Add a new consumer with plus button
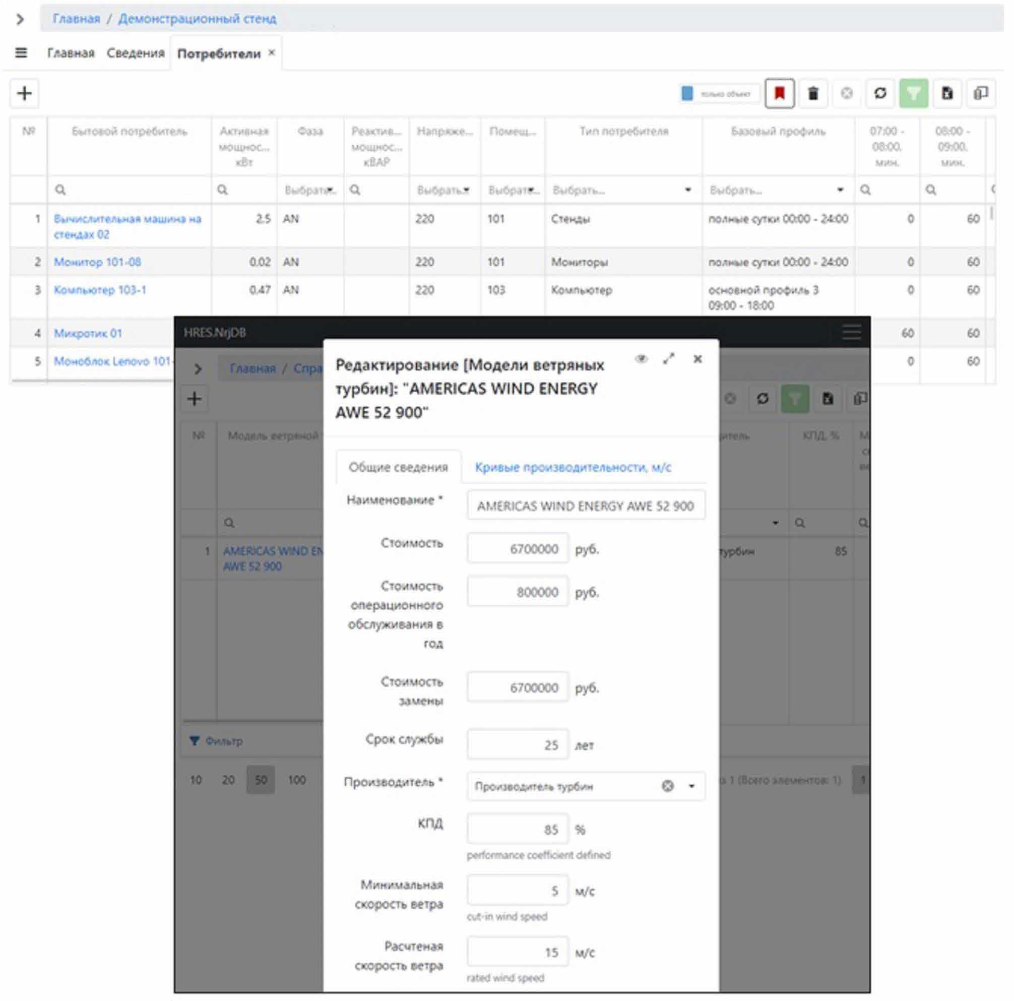The width and height of the screenshot is (1014, 1001). pos(24,94)
